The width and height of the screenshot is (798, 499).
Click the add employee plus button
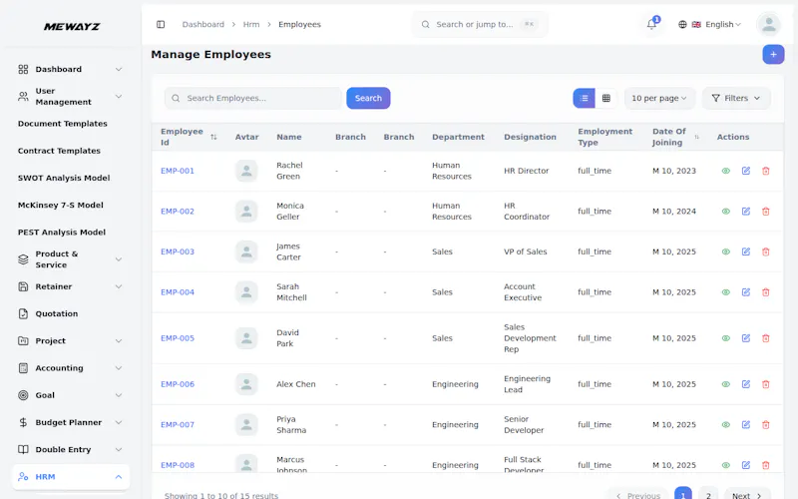point(773,55)
